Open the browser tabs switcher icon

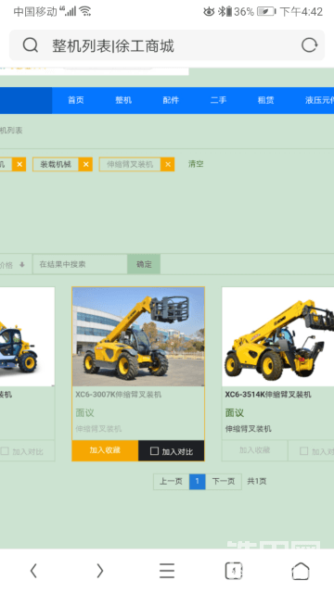234,571
